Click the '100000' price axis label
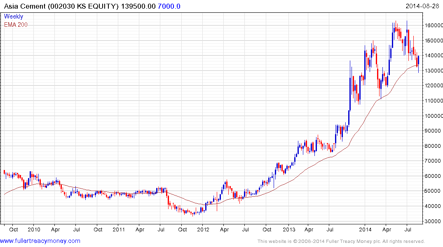The height and width of the screenshot is (247, 443). (434, 116)
